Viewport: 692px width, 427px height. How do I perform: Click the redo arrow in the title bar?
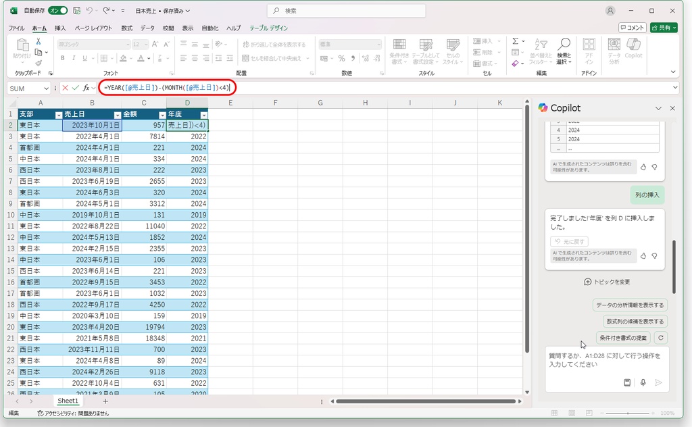(106, 11)
